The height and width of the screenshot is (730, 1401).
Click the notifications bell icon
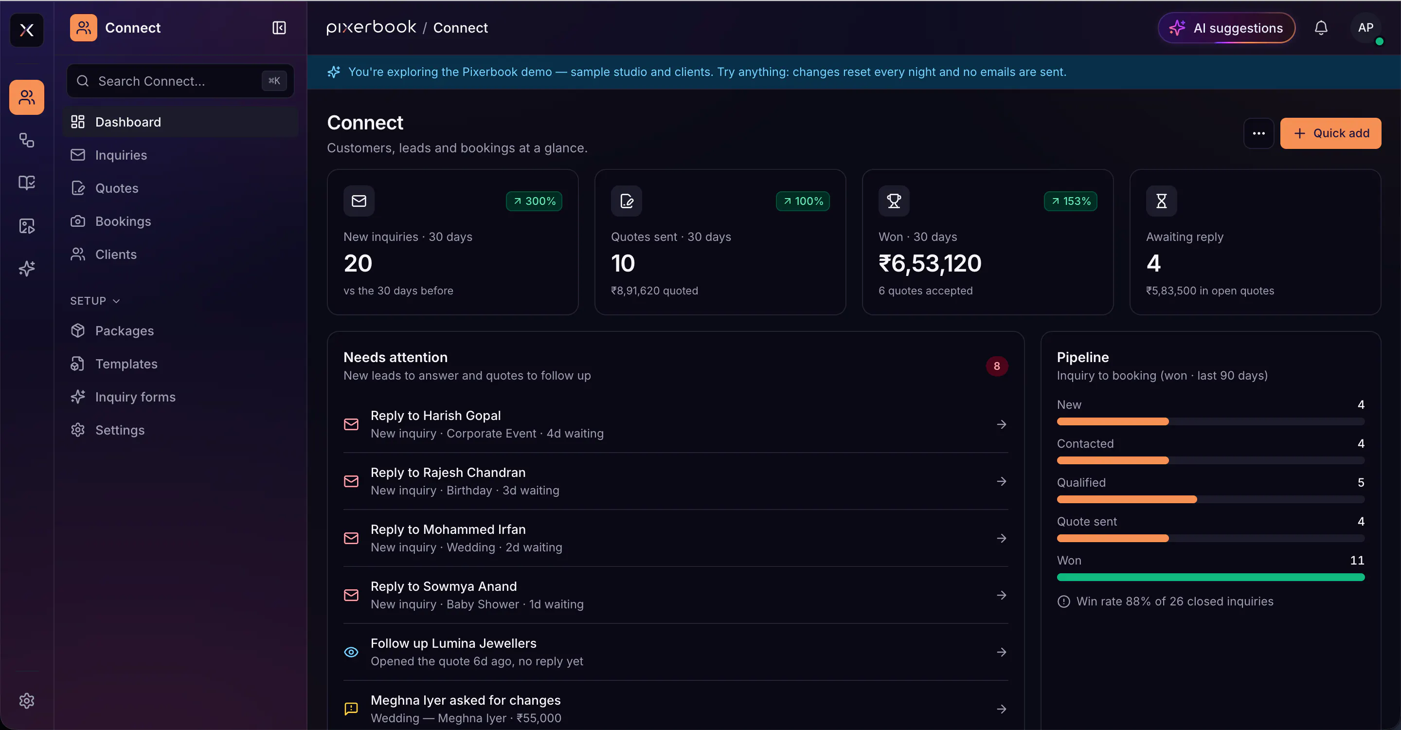[x=1321, y=28]
